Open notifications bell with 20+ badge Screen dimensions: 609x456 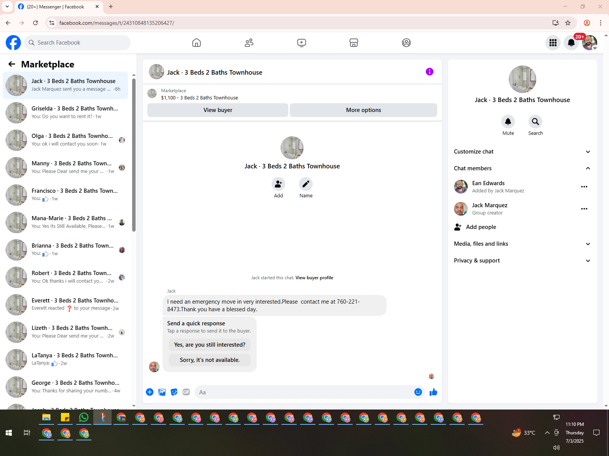coord(571,43)
